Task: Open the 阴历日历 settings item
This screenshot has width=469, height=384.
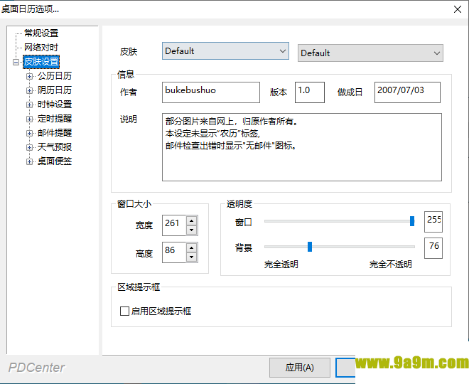Action: click(x=55, y=90)
